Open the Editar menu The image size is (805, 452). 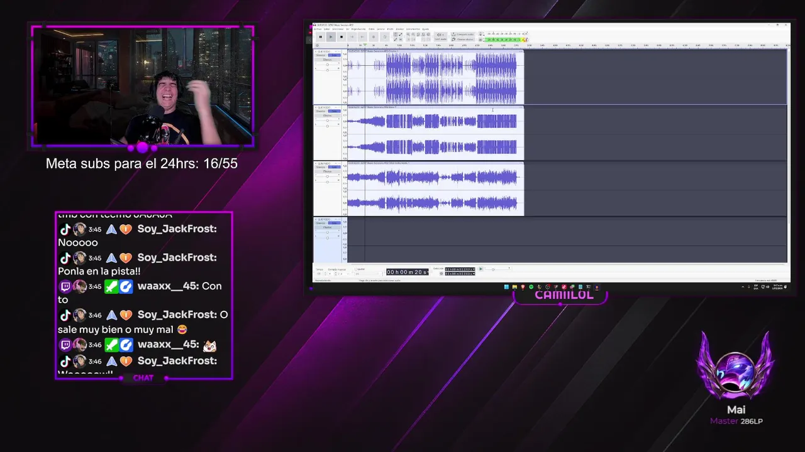click(326, 29)
